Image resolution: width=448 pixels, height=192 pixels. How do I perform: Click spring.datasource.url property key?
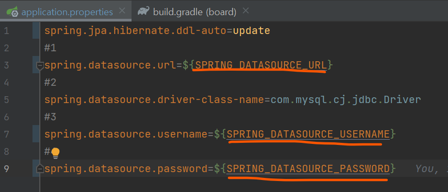(110, 65)
